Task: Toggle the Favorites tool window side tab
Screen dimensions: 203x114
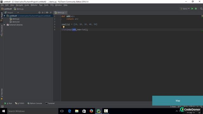Action: pos(2,94)
